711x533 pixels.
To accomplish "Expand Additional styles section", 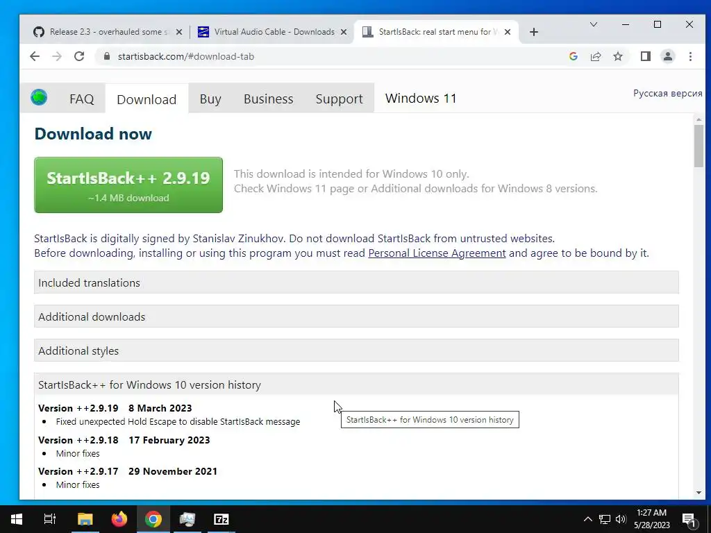I will tap(356, 350).
